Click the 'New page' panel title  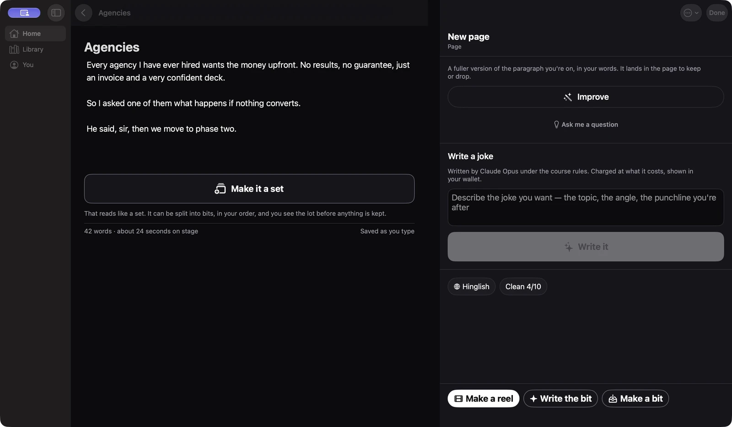pyautogui.click(x=468, y=37)
